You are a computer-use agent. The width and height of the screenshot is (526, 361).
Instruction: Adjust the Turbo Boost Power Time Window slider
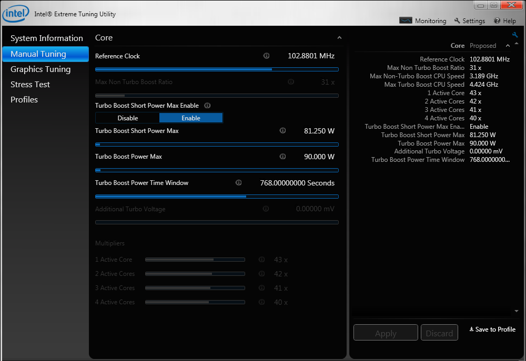point(217,197)
